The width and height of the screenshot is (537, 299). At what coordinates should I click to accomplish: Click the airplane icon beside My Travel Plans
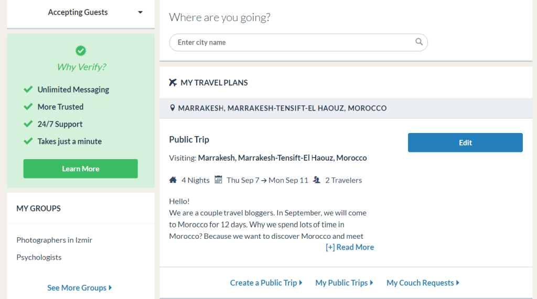(173, 83)
